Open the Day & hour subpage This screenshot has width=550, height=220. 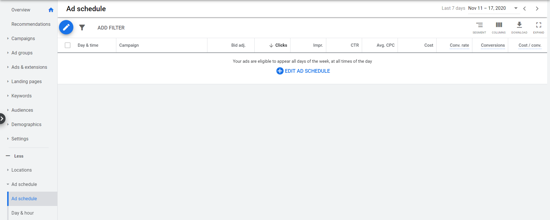(x=23, y=213)
